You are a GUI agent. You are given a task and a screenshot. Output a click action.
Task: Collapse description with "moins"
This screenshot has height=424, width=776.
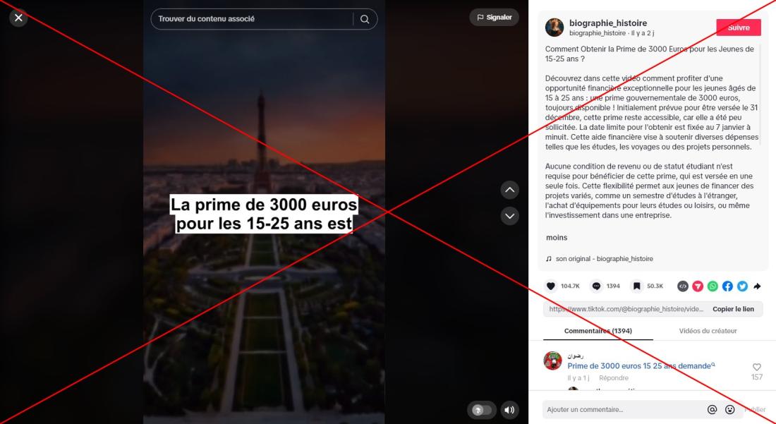(x=557, y=238)
